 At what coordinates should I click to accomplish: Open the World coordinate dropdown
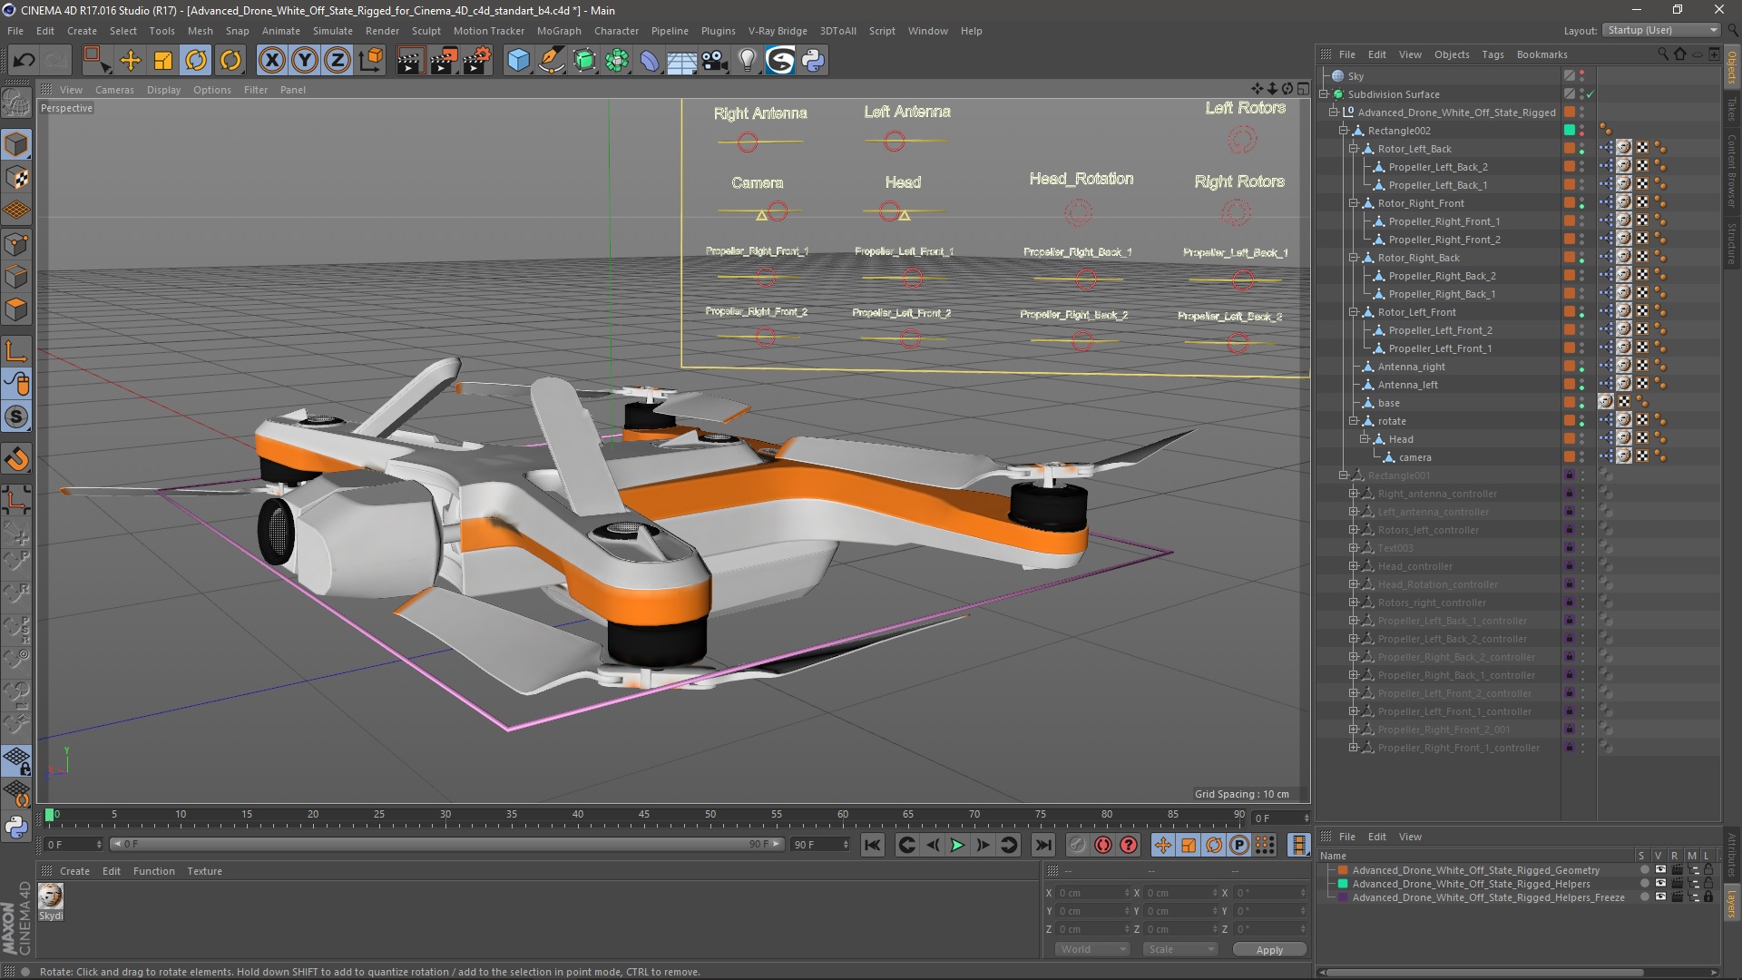[1091, 949]
